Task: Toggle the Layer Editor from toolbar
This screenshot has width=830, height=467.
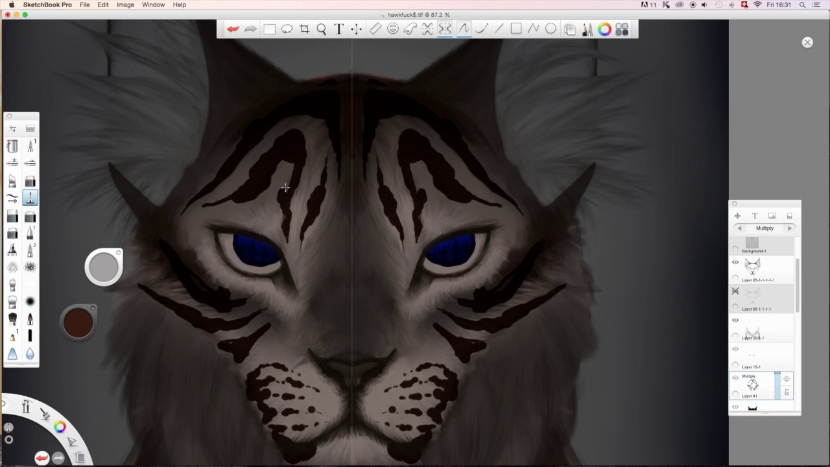Action: point(570,29)
